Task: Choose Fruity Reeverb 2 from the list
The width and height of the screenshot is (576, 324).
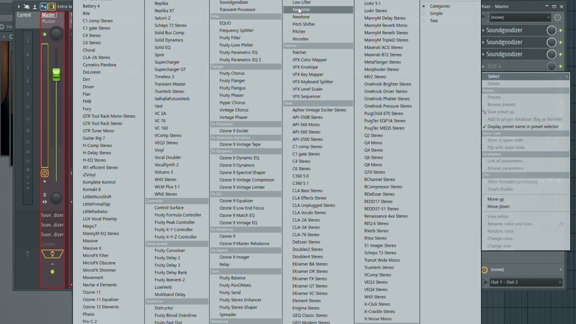Action: click(169, 280)
